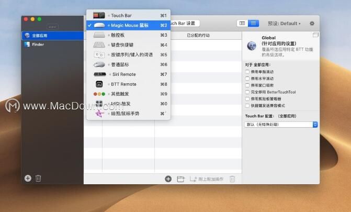Viewport: 351px width, 212px height.
Task: Select 按键序列/键入的词语 entry
Action: coord(128,54)
